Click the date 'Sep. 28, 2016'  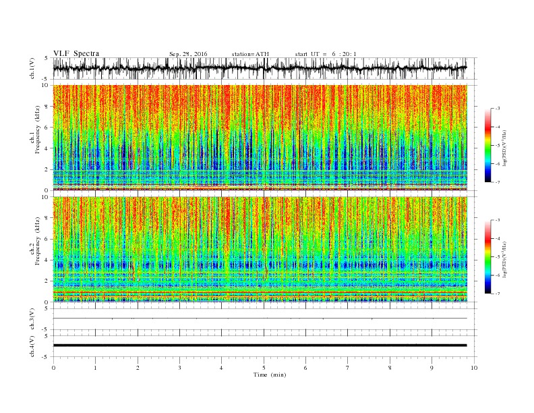pyautogui.click(x=188, y=54)
